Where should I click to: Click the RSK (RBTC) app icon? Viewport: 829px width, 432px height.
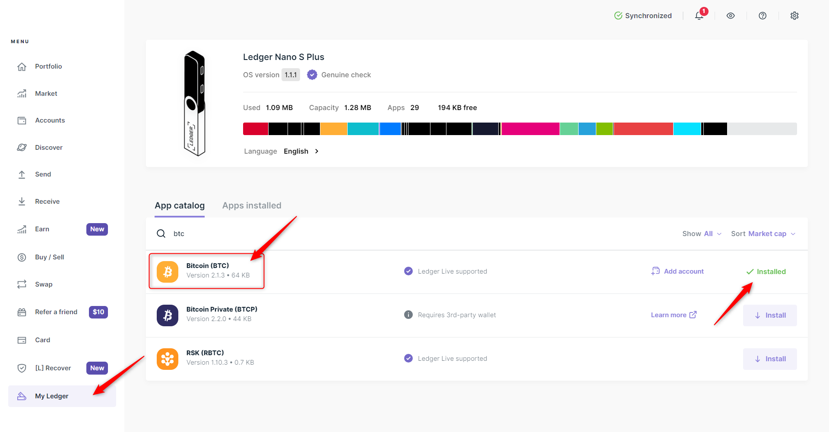point(168,359)
